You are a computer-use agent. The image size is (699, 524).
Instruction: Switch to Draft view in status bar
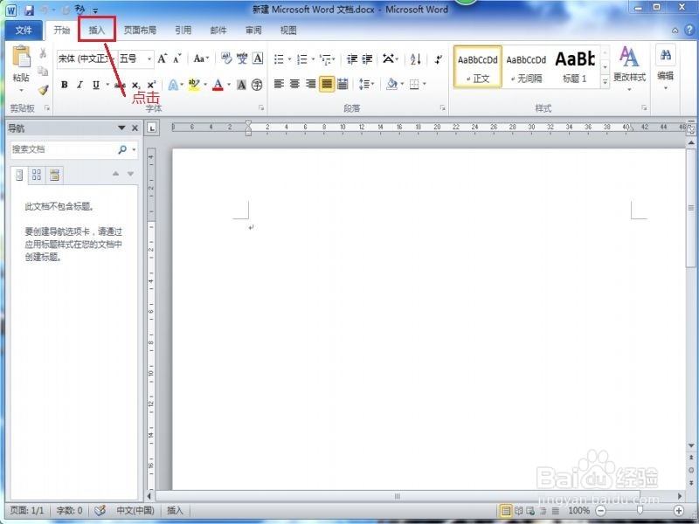(x=556, y=511)
